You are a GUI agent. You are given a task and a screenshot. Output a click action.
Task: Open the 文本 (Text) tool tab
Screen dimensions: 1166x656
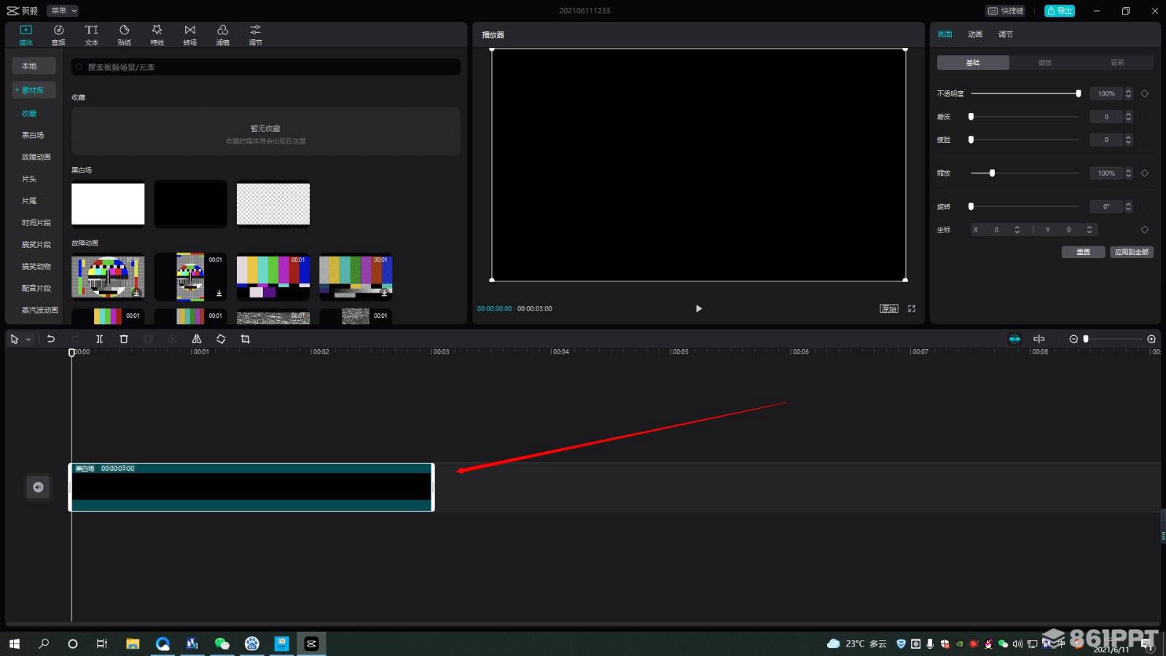coord(91,34)
